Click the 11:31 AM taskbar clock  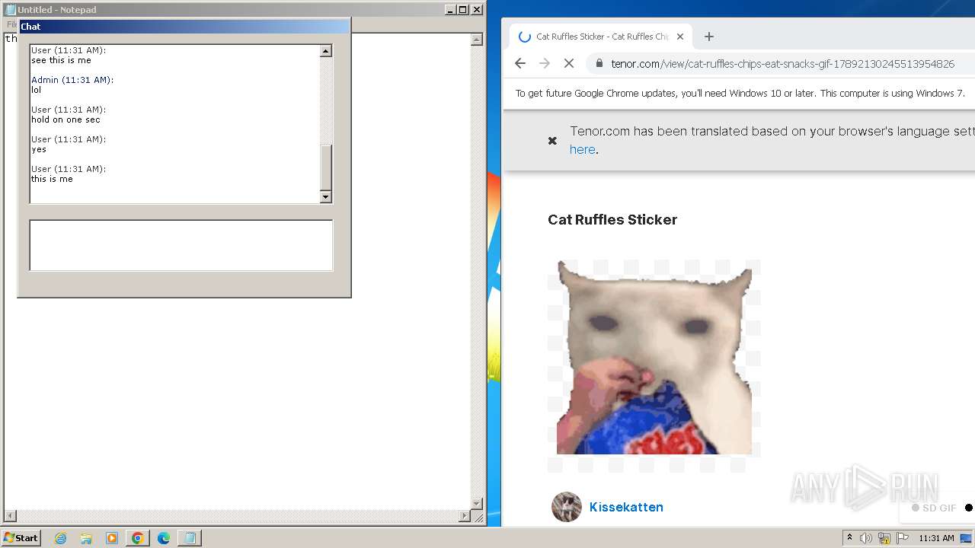click(x=936, y=538)
